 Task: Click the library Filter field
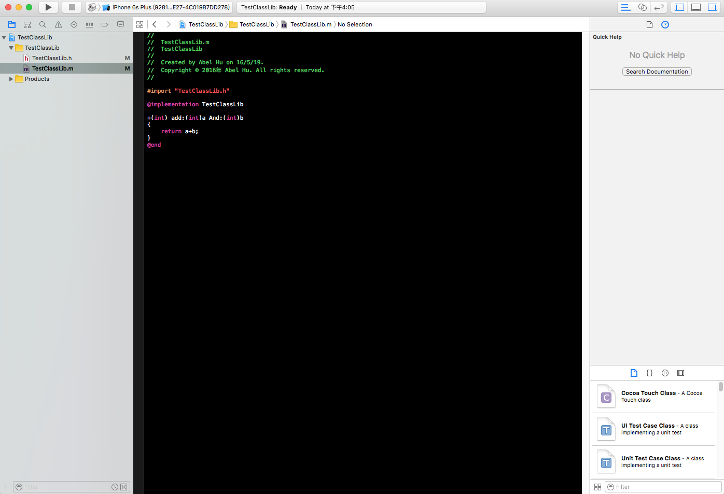click(x=663, y=487)
